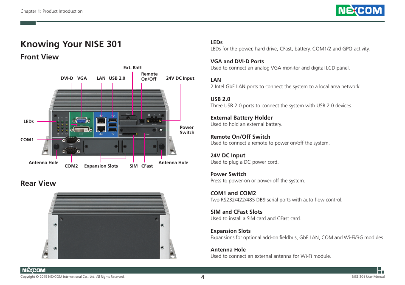Click the 'Front View' subheading
The width and height of the screenshot is (405, 285).
[39, 57]
